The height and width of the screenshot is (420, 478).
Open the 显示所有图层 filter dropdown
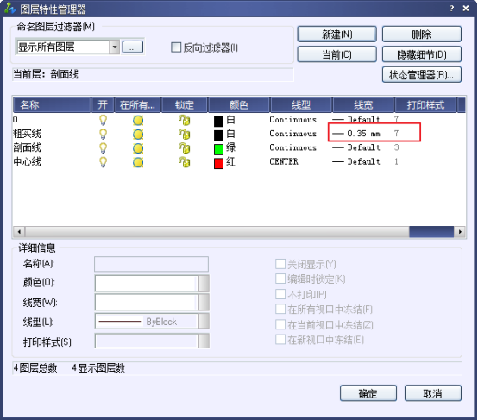pyautogui.click(x=115, y=47)
